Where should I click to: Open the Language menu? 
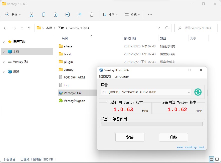click(x=121, y=76)
